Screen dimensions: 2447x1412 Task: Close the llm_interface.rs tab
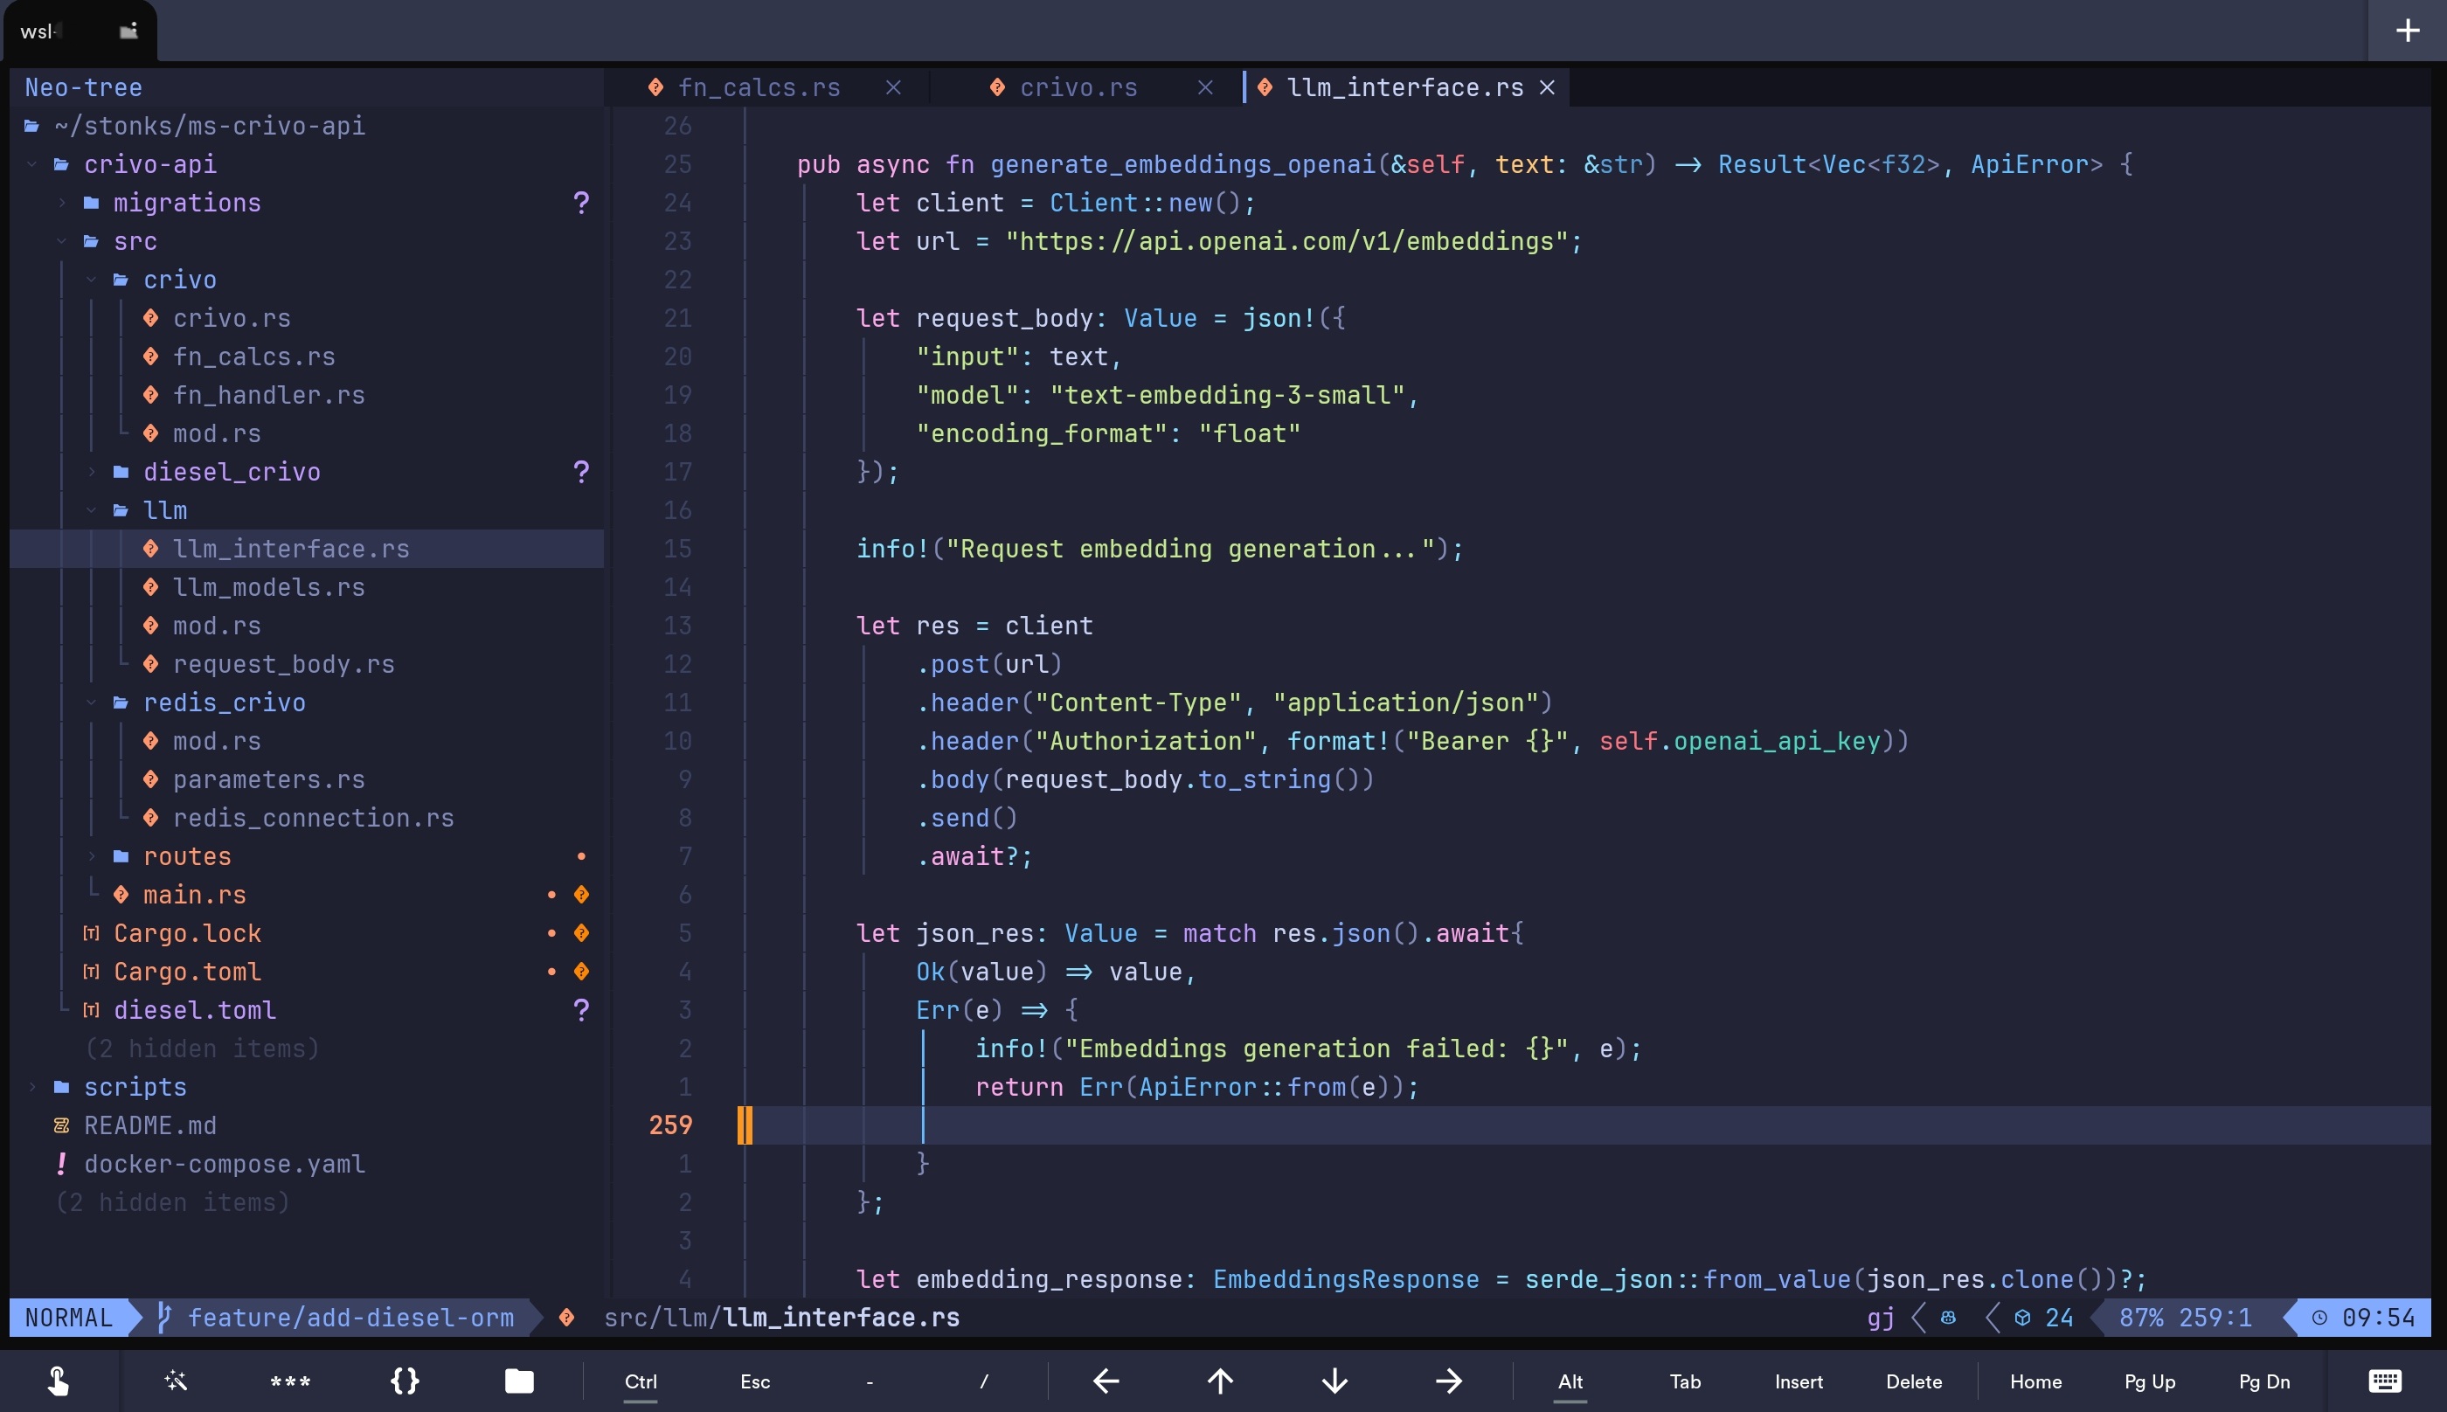coord(1547,87)
